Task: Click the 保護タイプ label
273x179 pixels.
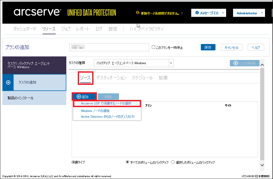Action: (x=78, y=162)
